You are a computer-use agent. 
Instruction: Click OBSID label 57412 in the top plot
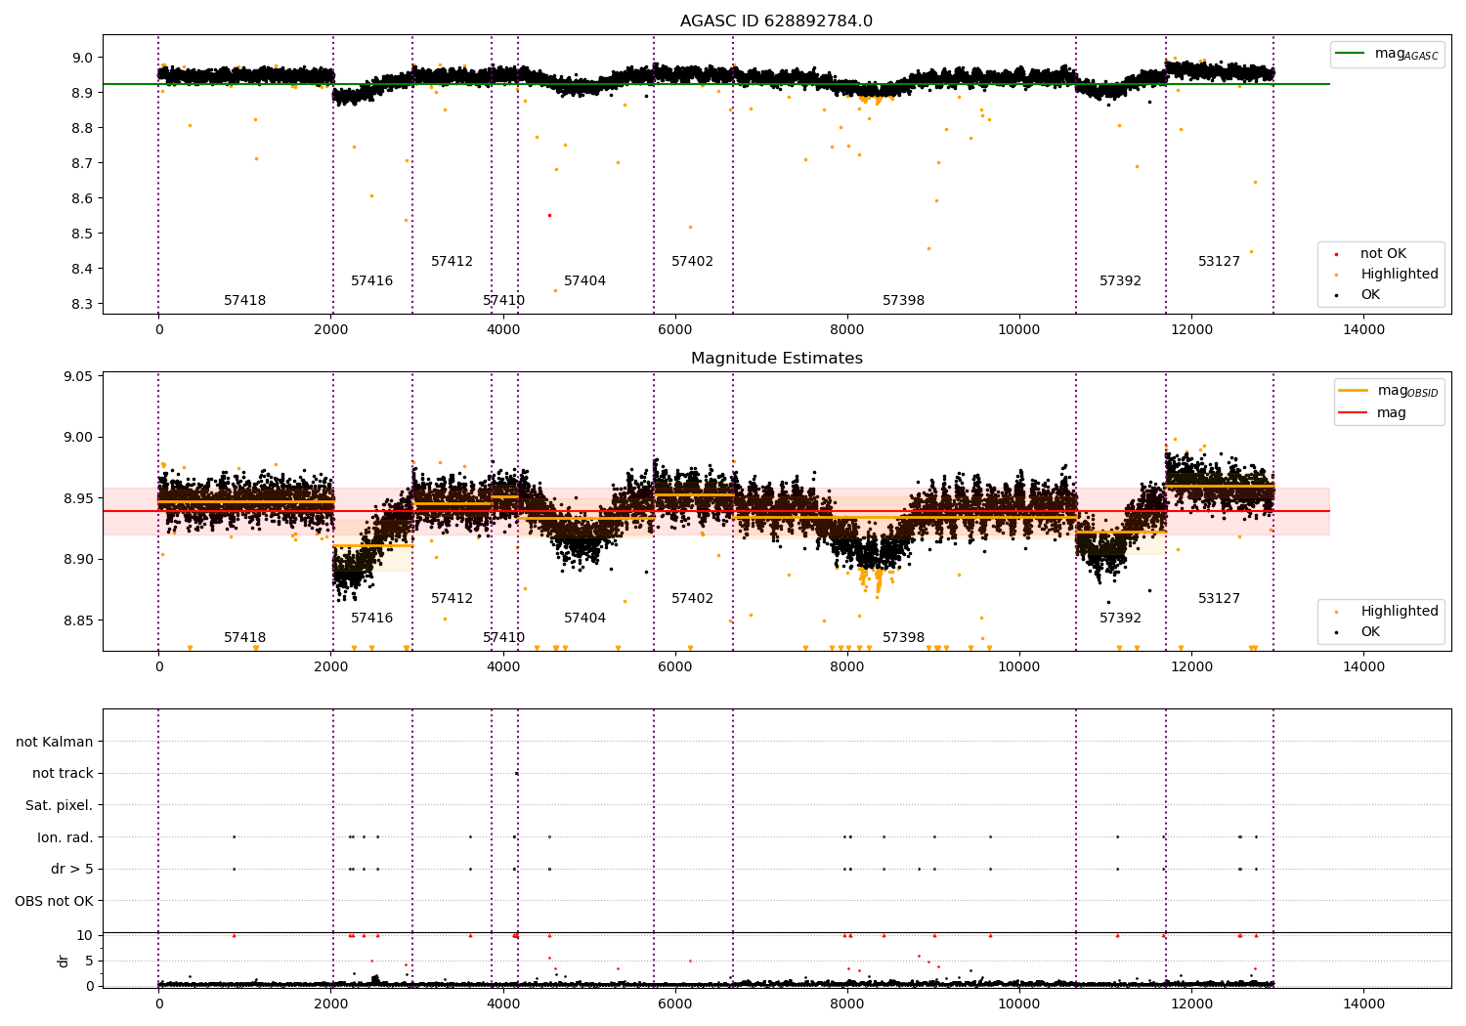(452, 261)
